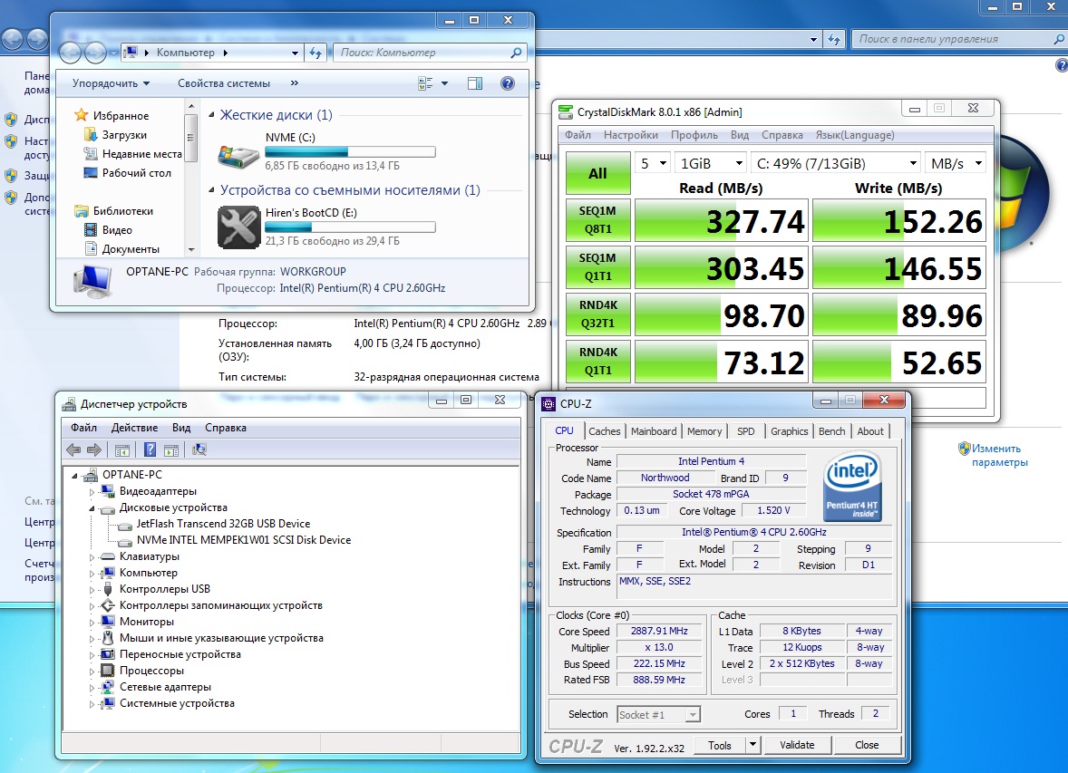
Task: Click the Изменить параметры link
Action: [999, 456]
